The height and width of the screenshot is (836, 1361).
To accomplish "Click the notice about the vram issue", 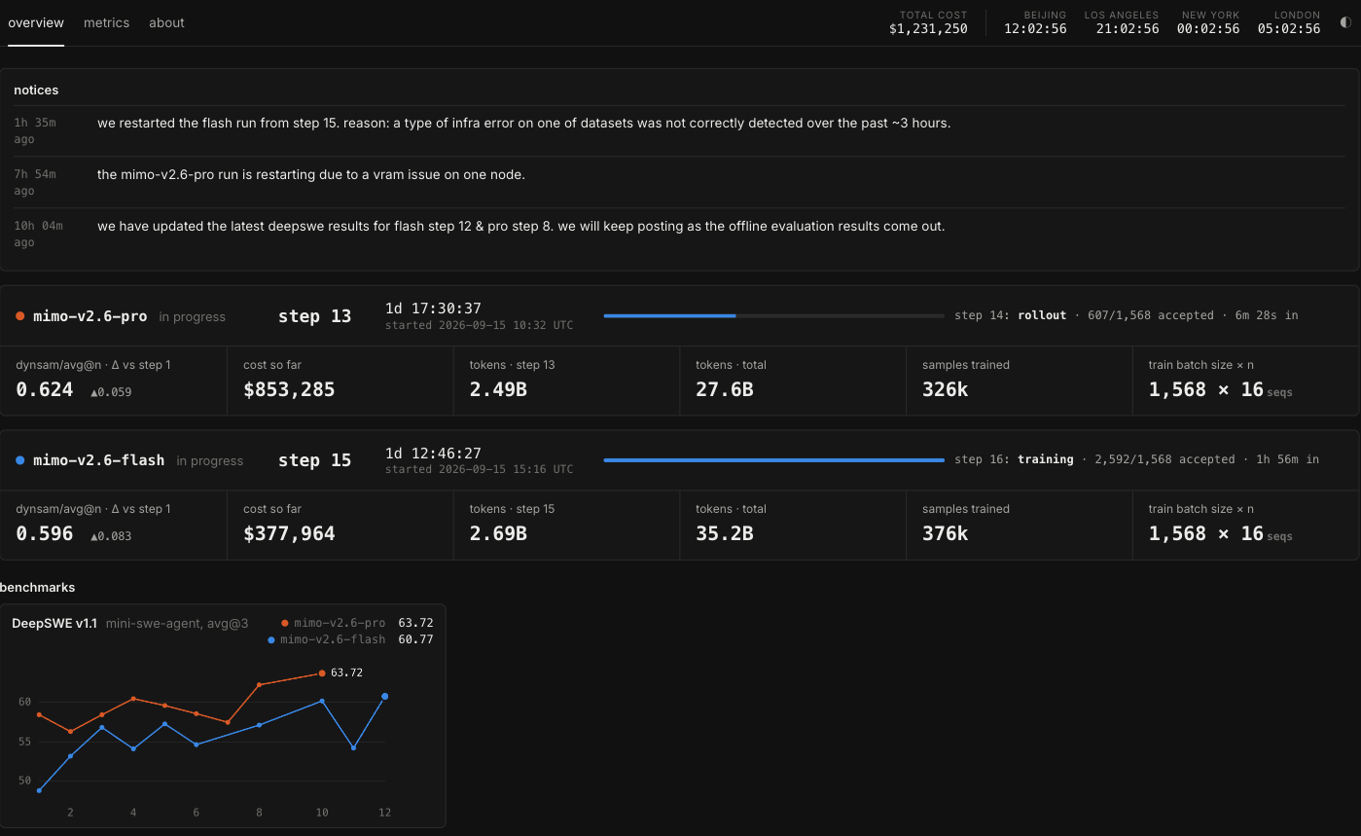I will (311, 175).
